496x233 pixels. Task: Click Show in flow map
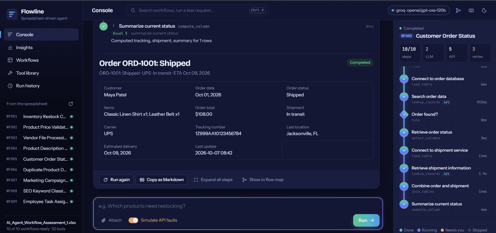coord(263,180)
